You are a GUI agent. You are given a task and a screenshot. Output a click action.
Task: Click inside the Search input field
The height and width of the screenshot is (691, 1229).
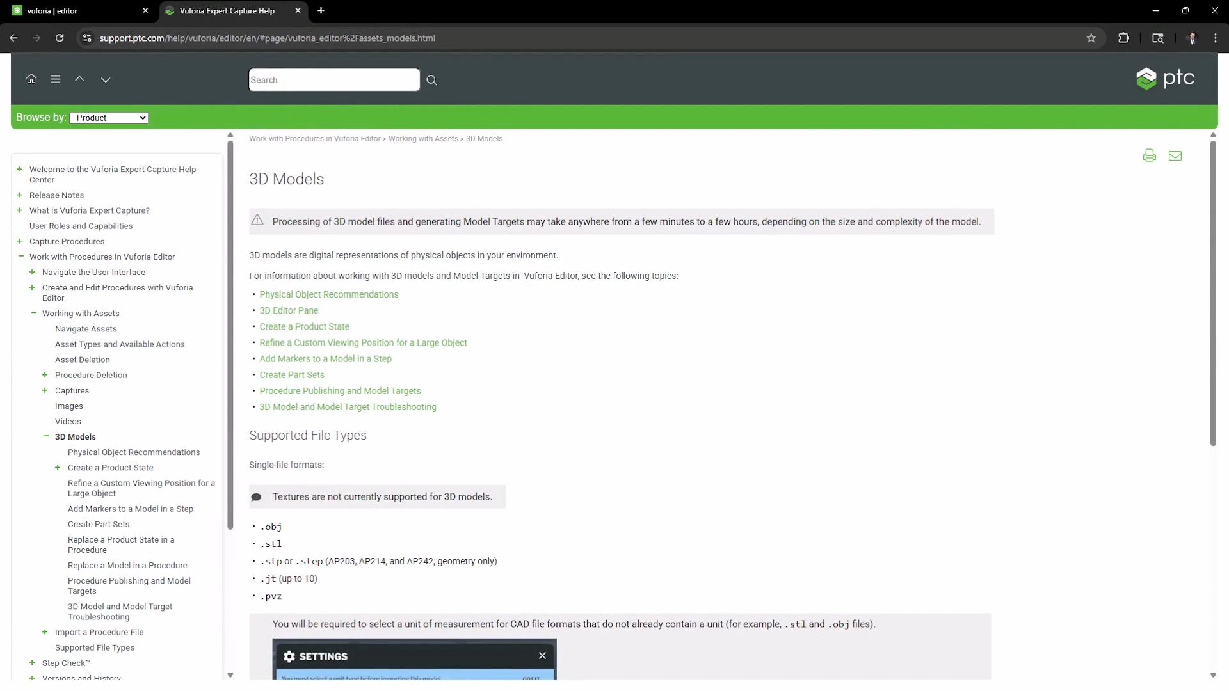pos(334,80)
